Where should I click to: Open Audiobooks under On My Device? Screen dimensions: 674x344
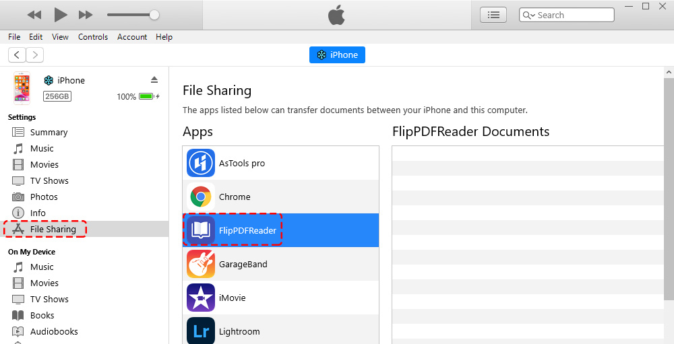coord(54,331)
